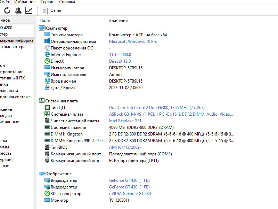Click the Тип BIOS chip icon

(x=48, y=147)
